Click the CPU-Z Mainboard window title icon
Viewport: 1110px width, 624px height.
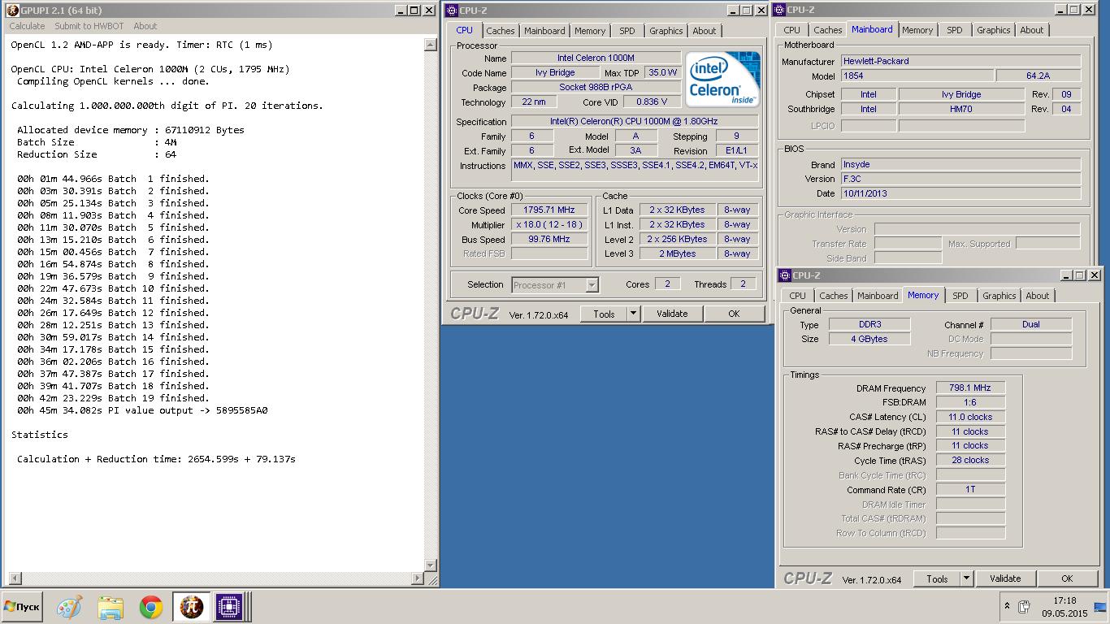click(x=778, y=10)
